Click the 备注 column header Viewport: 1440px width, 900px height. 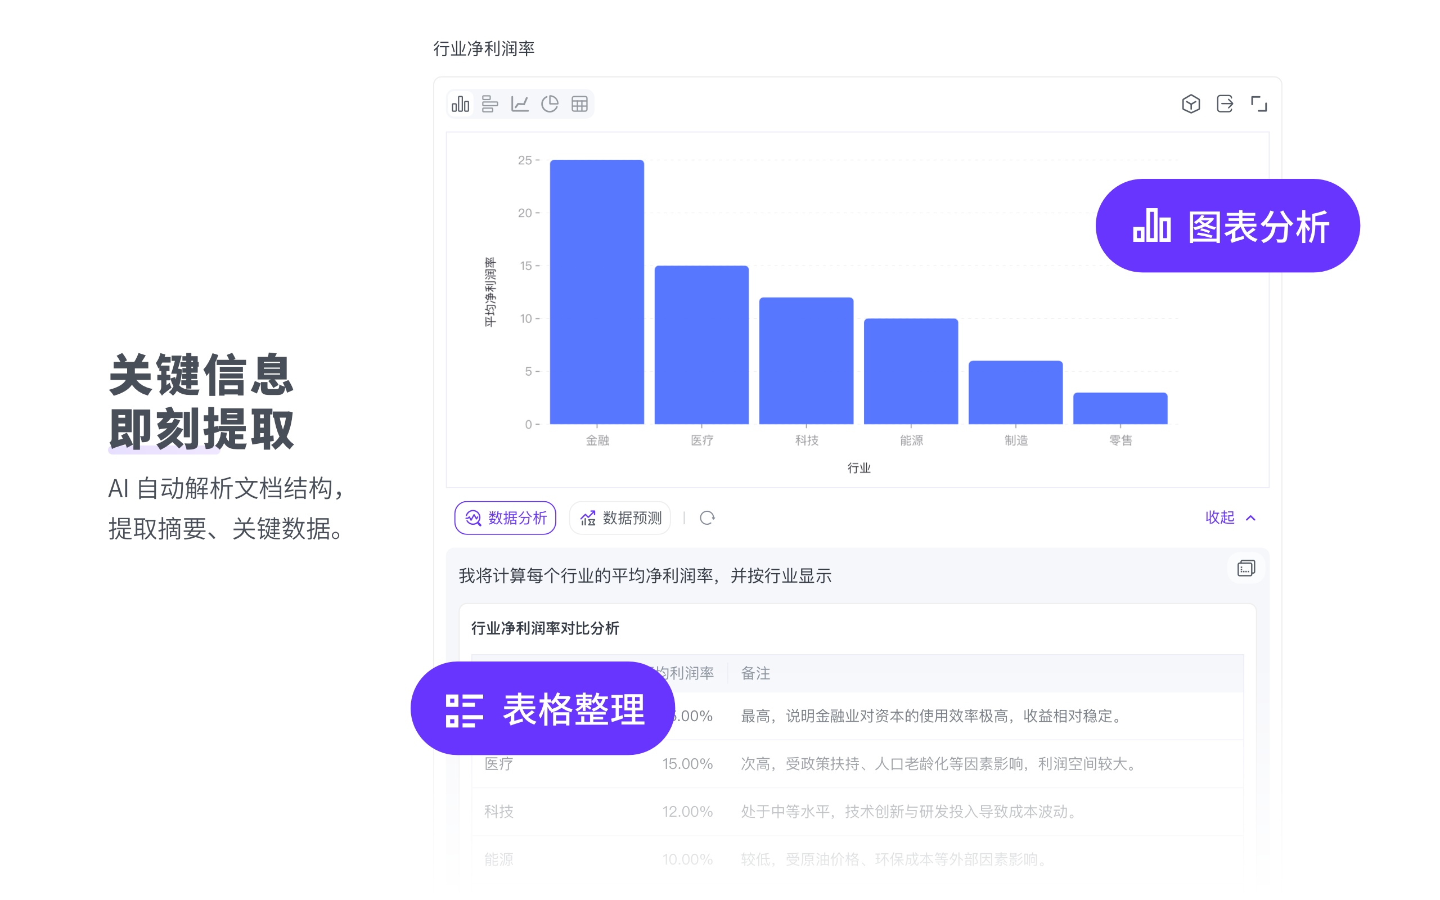755,673
